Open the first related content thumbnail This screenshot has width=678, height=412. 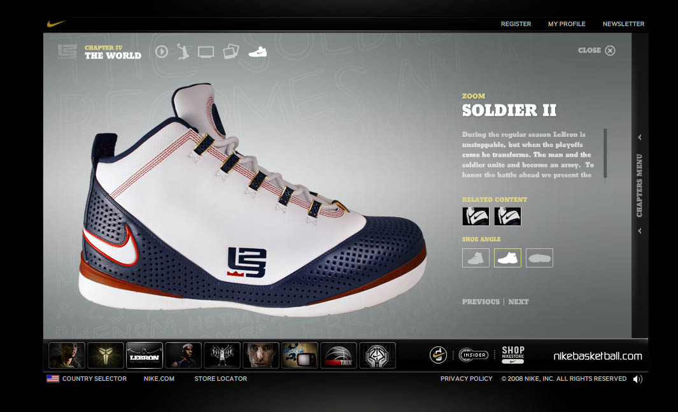click(x=476, y=216)
